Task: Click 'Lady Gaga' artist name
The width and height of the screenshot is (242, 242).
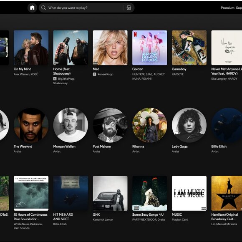Action: point(180,146)
